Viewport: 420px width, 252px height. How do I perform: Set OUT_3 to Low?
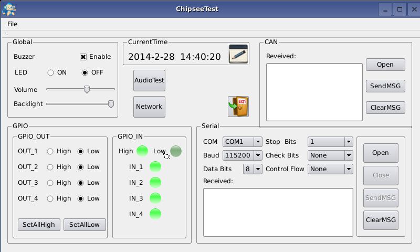click(x=80, y=183)
